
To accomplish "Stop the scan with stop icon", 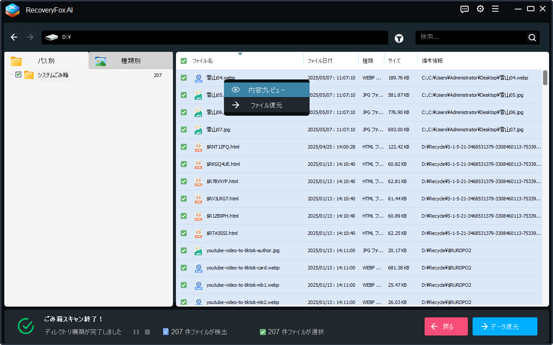I will pyautogui.click(x=147, y=332).
